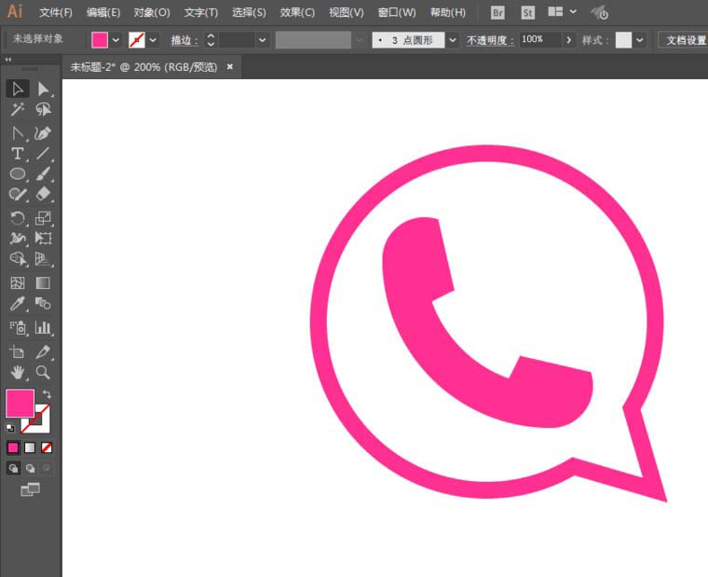
Task: Enable Draw Normal mode
Action: (14, 468)
